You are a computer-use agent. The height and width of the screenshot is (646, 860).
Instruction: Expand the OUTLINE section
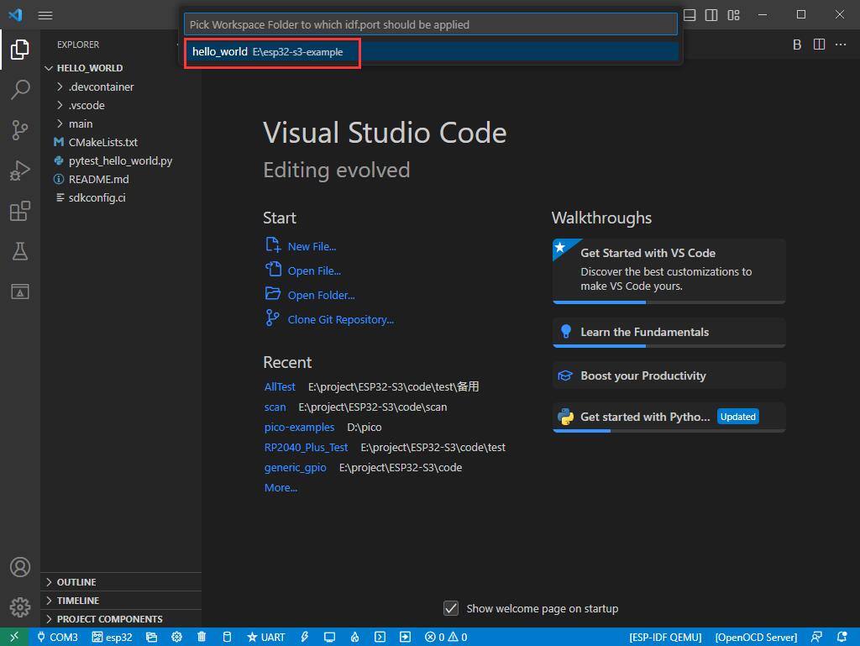point(76,582)
